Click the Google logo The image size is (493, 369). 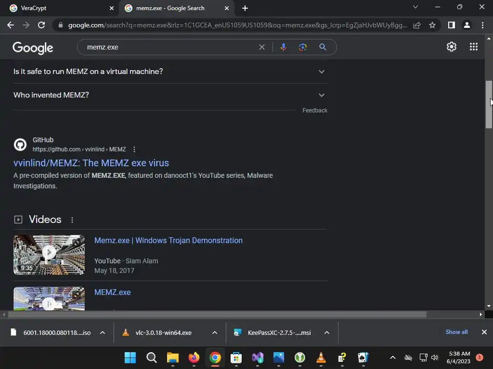pyautogui.click(x=33, y=48)
